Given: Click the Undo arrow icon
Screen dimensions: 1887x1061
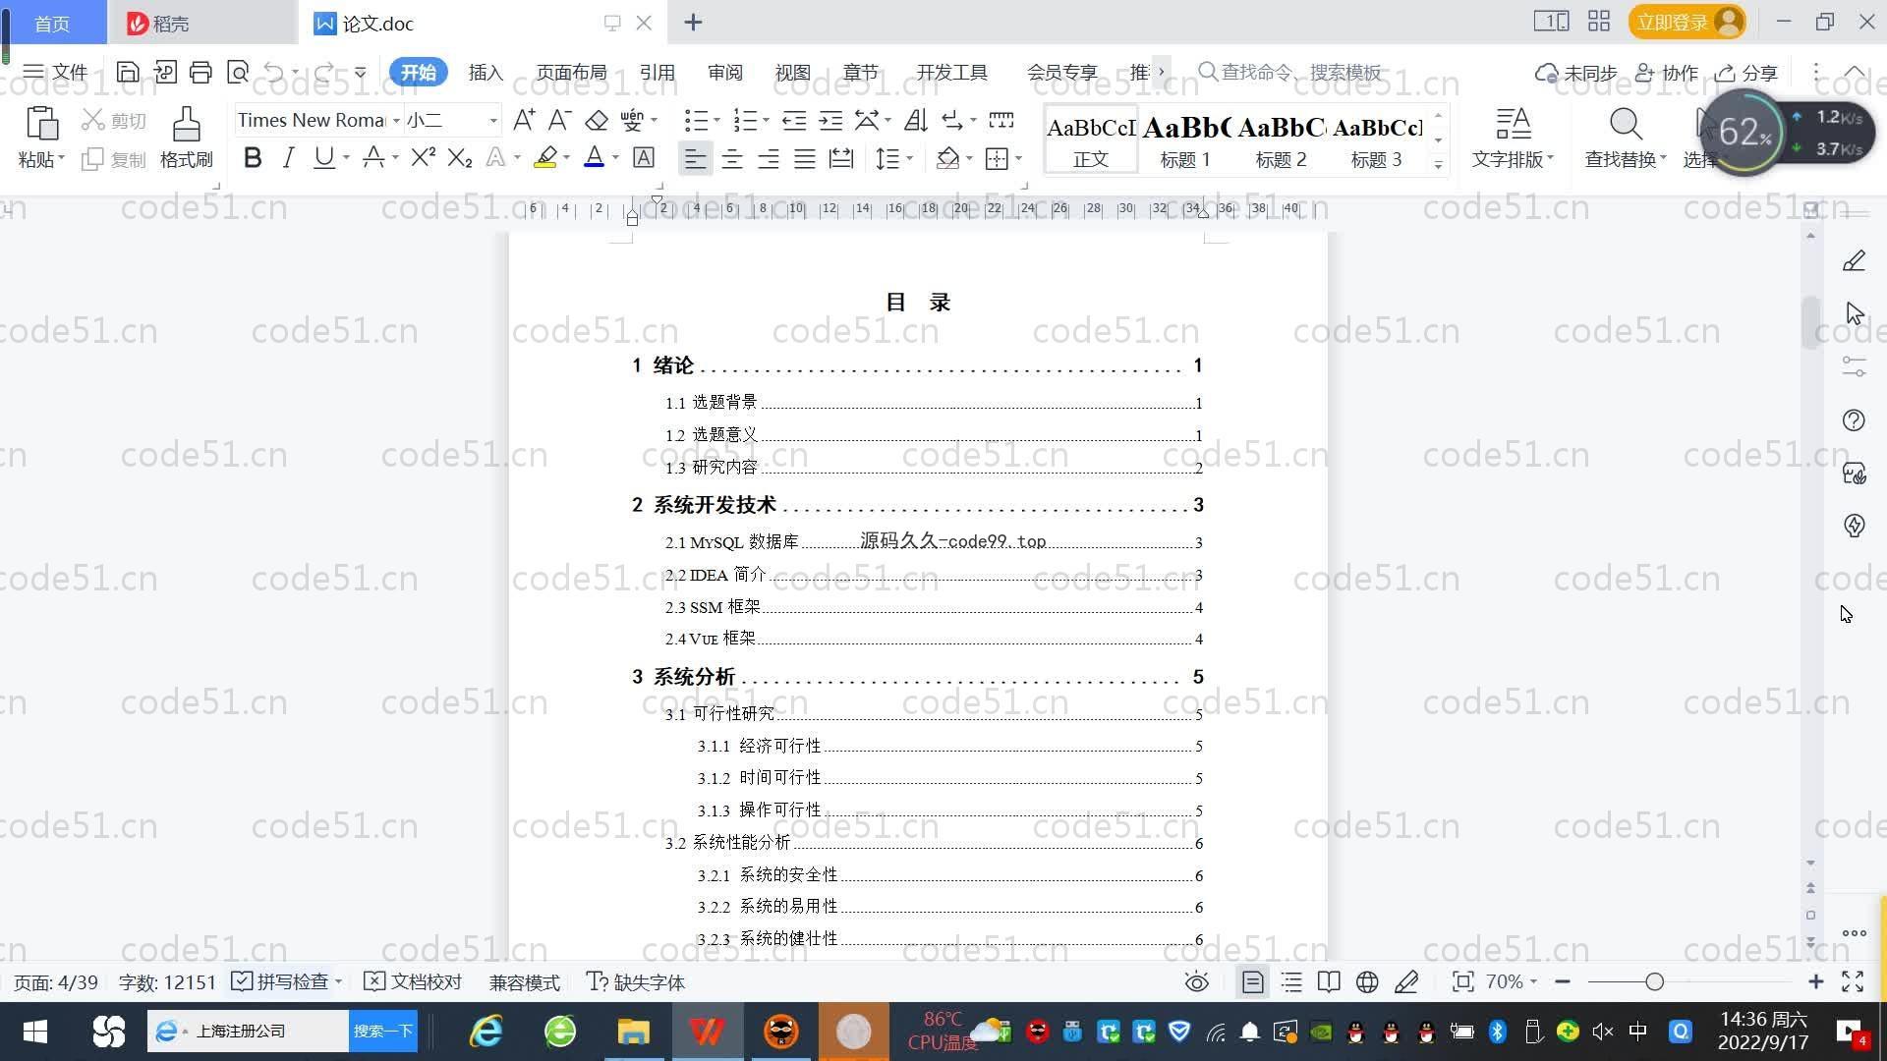Looking at the screenshot, I should click(x=274, y=72).
